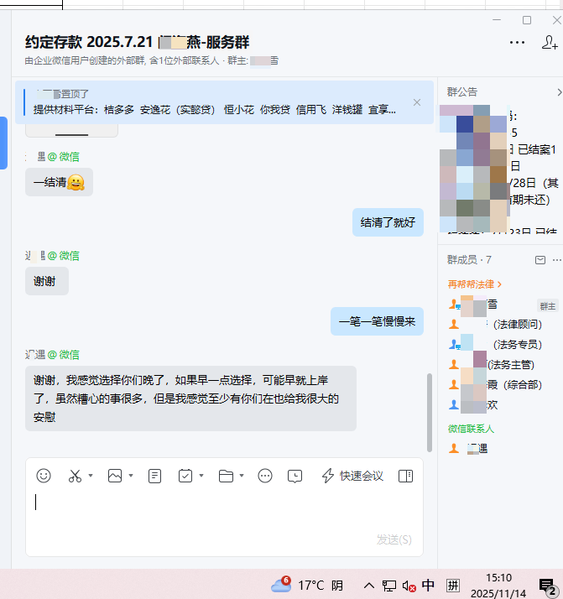Open the document notes icon
Image resolution: width=563 pixels, height=599 pixels.
[154, 476]
